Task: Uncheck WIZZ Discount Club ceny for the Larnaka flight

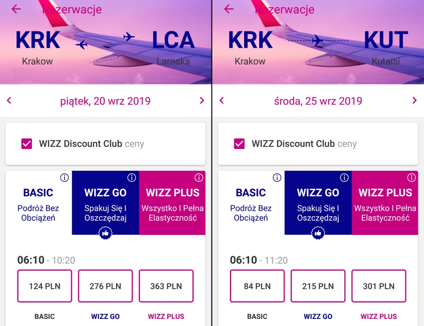Action: point(26,143)
